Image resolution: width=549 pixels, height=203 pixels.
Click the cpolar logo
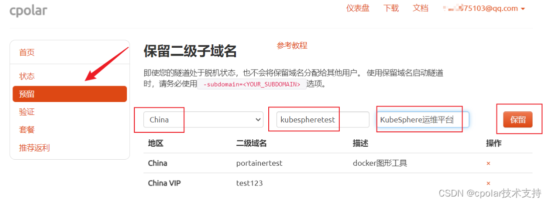(28, 10)
